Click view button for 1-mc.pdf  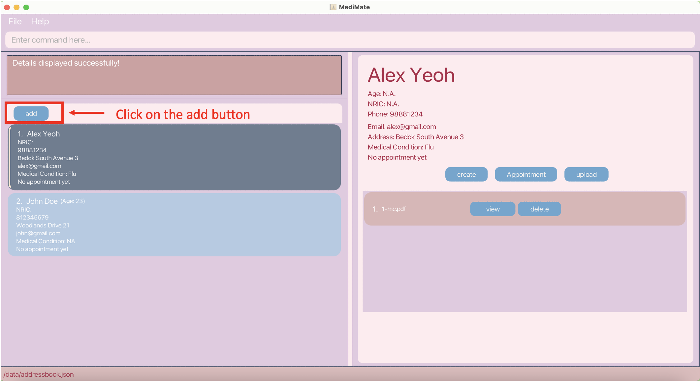tap(492, 209)
